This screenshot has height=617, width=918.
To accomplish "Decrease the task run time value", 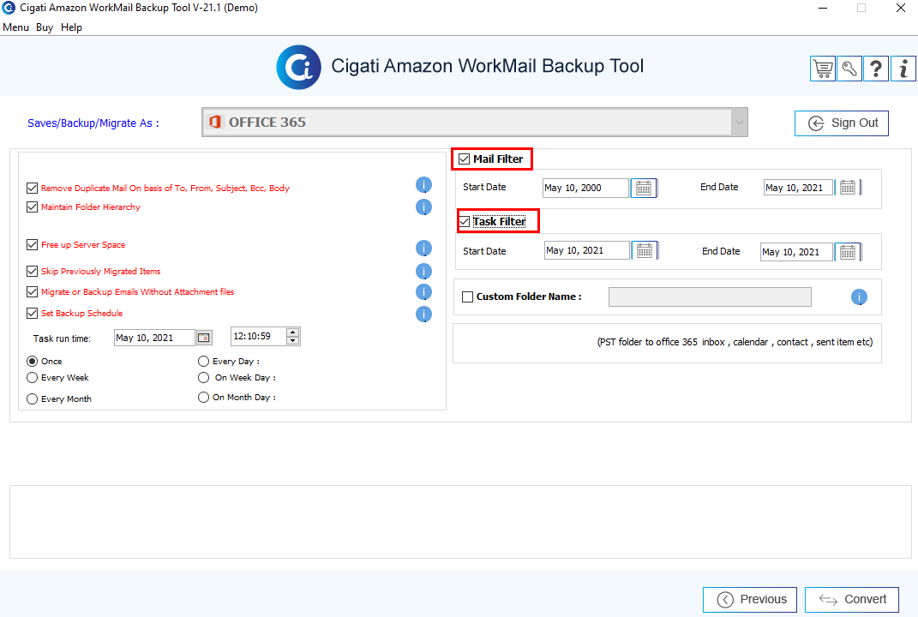I will (293, 341).
